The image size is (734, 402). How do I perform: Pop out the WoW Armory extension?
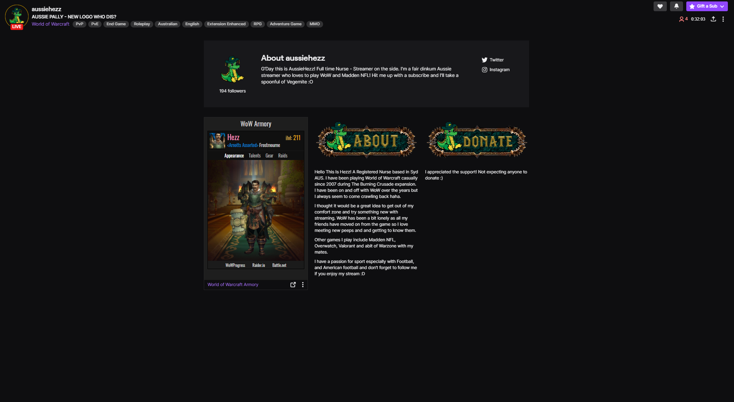click(x=293, y=285)
